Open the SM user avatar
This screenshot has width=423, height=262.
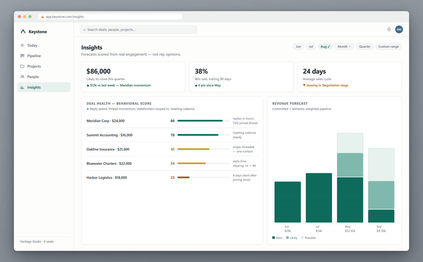coord(399,29)
